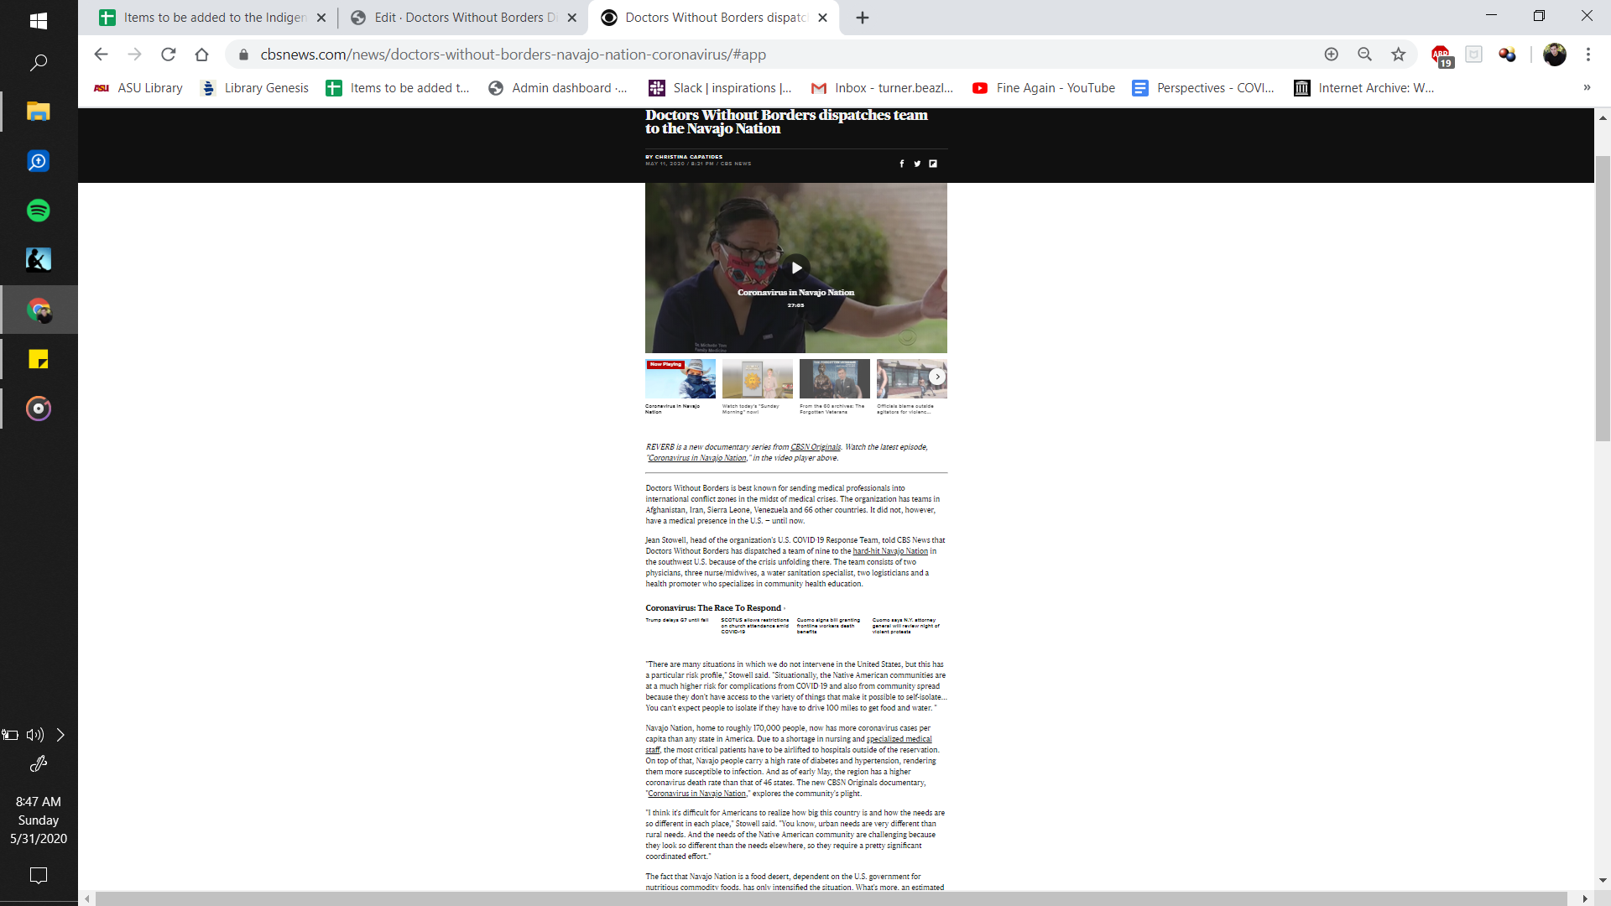This screenshot has width=1611, height=906.
Task: Expand the hidden bookmarks overflow chevron
Action: coord(1586,87)
